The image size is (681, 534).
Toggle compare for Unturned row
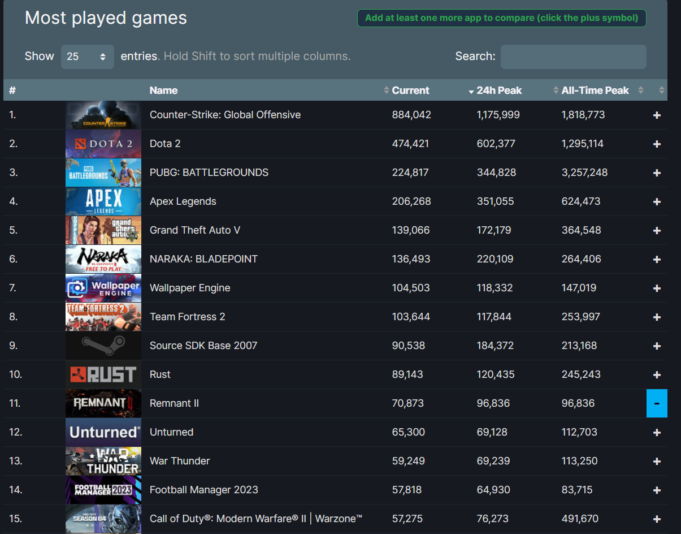point(657,433)
